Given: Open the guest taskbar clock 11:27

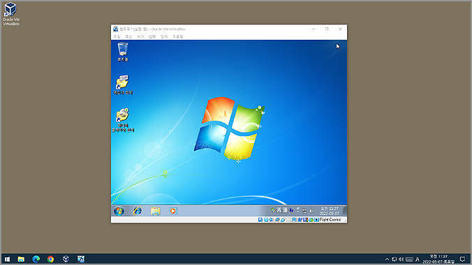Looking at the screenshot, I should pyautogui.click(x=330, y=211).
